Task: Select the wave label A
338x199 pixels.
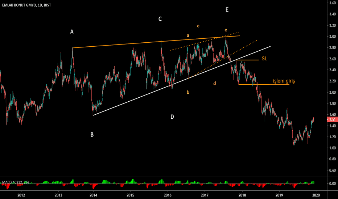Action: pyautogui.click(x=72, y=31)
